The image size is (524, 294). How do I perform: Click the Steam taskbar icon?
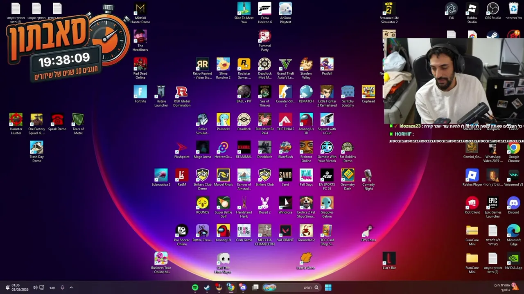coord(207,287)
